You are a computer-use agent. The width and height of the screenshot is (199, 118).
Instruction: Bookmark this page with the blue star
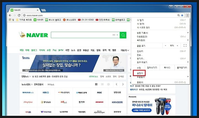click(x=182, y=15)
